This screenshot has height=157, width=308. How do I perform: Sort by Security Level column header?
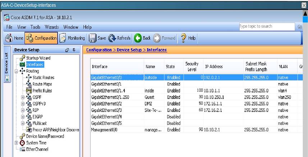click(192, 66)
